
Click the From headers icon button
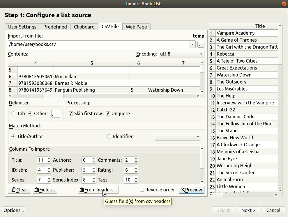tap(82, 190)
